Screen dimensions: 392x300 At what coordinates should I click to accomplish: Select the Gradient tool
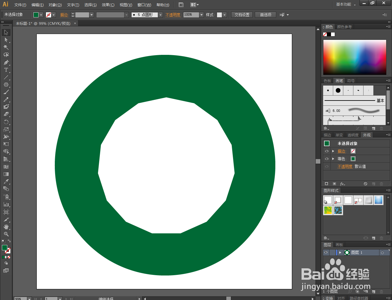[6, 174]
